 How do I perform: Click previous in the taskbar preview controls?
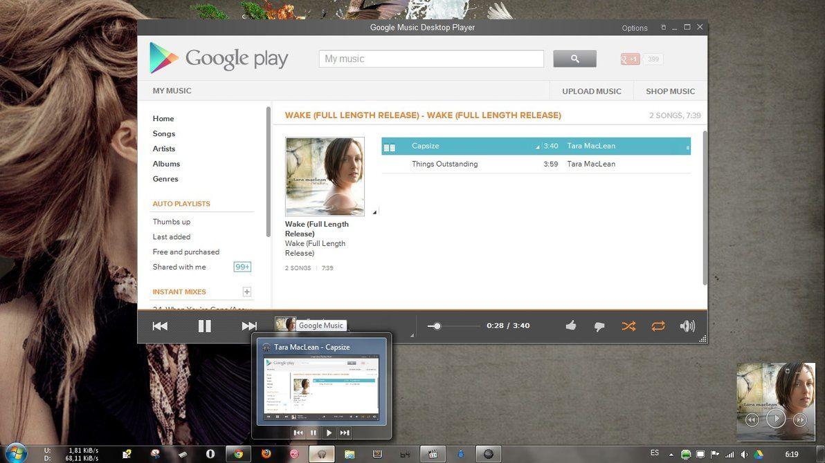pyautogui.click(x=298, y=433)
